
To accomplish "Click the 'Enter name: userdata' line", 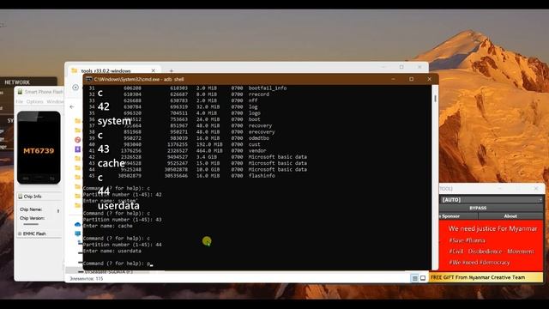I will [112, 251].
